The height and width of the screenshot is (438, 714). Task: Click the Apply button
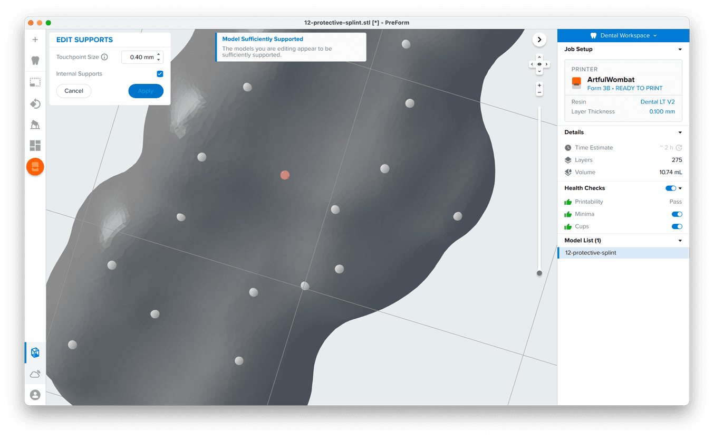pyautogui.click(x=146, y=91)
